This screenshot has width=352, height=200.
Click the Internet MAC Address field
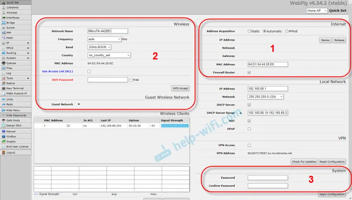click(x=268, y=64)
